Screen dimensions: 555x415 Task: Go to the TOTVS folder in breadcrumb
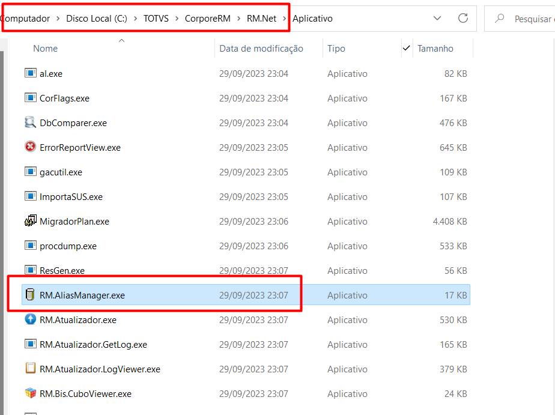point(156,19)
